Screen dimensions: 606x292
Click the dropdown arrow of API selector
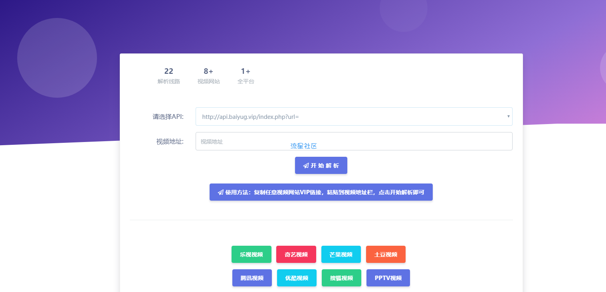pos(508,116)
